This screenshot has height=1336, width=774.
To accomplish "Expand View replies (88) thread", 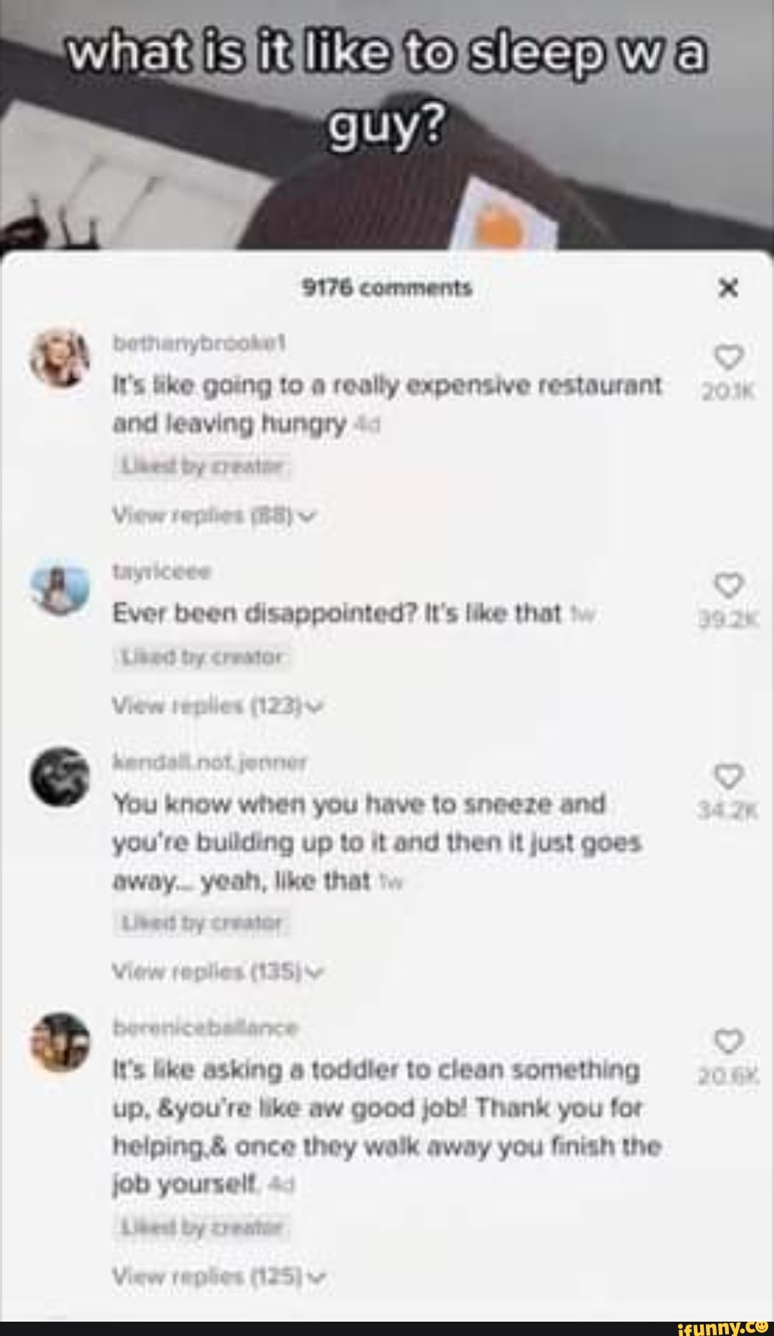I will [x=214, y=515].
